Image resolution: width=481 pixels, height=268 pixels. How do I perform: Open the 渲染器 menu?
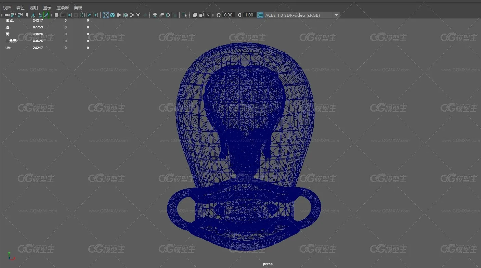tap(63, 8)
